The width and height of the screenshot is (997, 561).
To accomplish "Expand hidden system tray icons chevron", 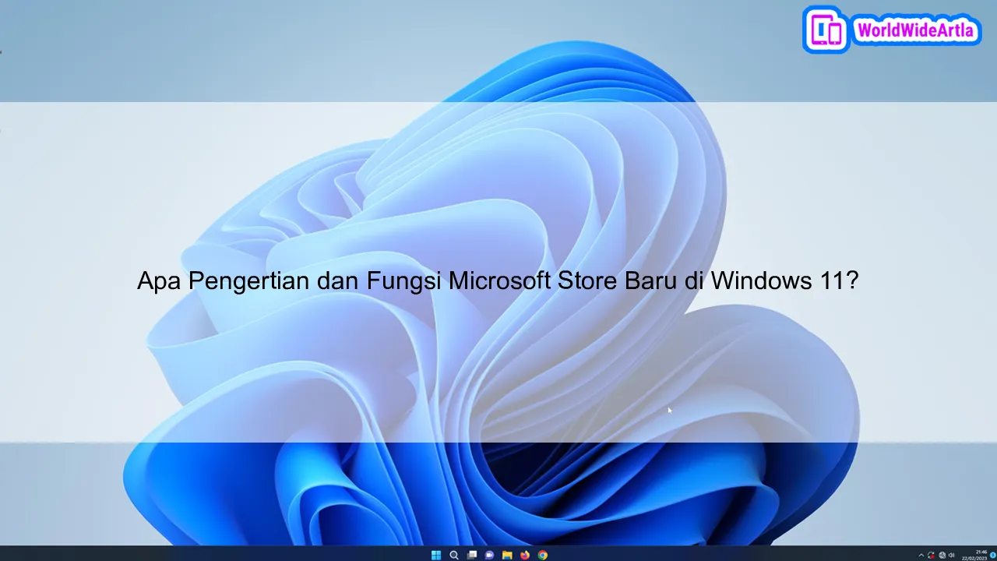I will pos(921,556).
